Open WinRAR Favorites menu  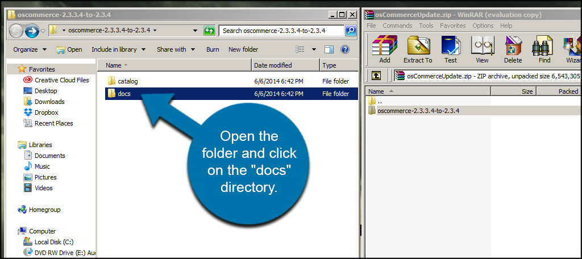coord(453,26)
